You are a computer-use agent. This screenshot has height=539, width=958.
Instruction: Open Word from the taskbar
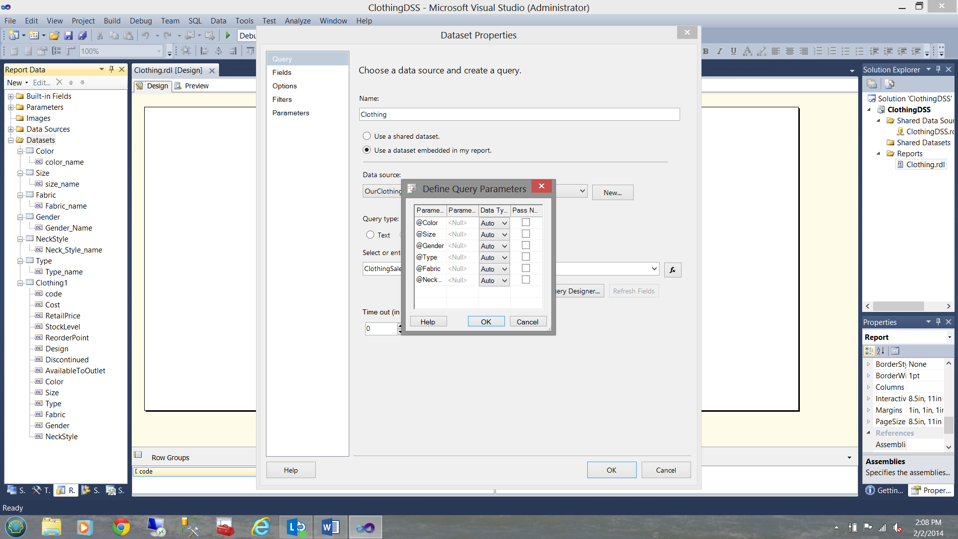point(330,527)
